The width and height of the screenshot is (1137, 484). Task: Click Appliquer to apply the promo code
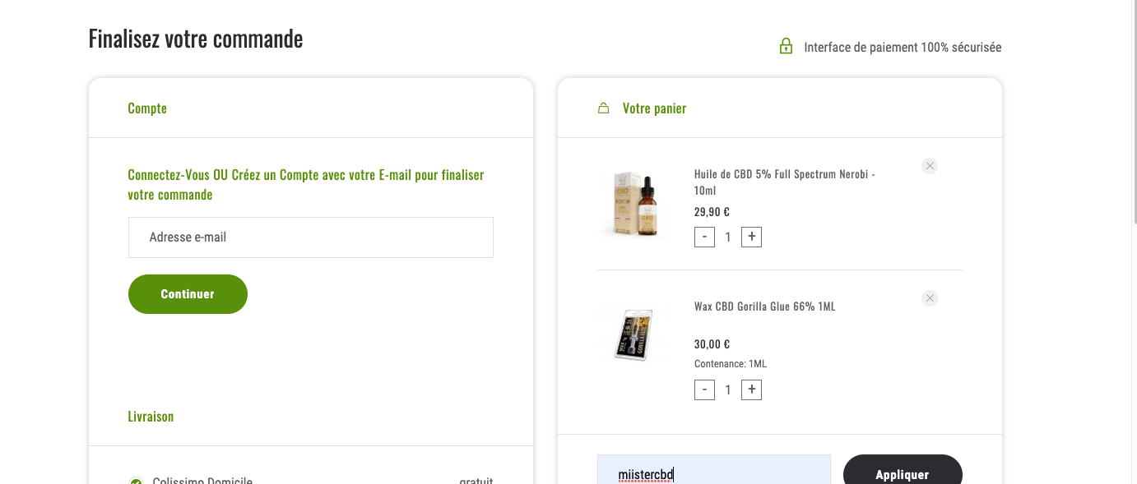tap(903, 470)
